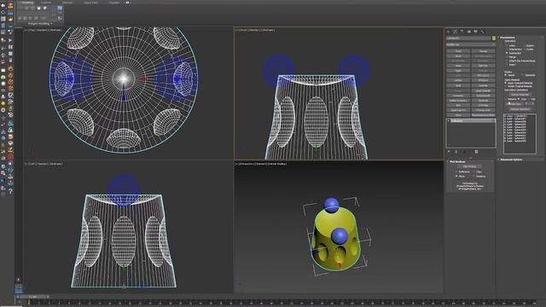Image resolution: width=546 pixels, height=307 pixels.
Task: Switch to the Selection ribbon tab
Action: coord(67,3)
